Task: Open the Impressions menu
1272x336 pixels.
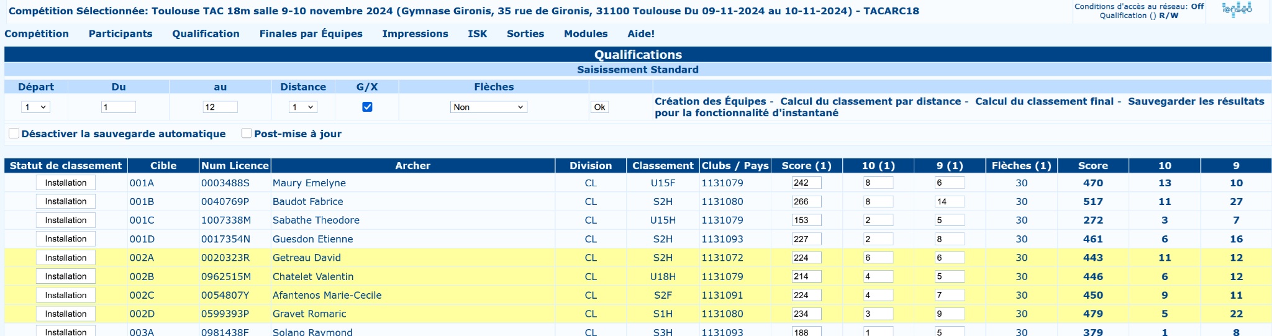Action: click(x=415, y=34)
